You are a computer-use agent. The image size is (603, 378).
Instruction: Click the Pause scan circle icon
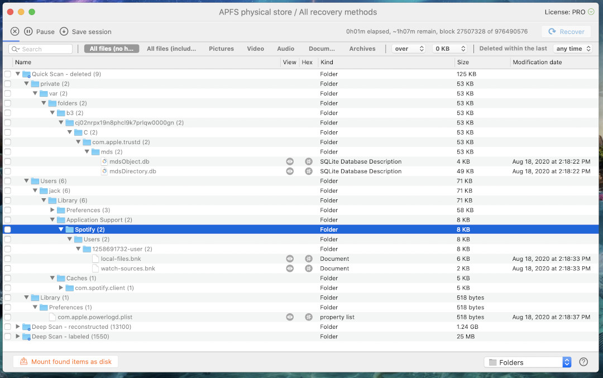(28, 31)
